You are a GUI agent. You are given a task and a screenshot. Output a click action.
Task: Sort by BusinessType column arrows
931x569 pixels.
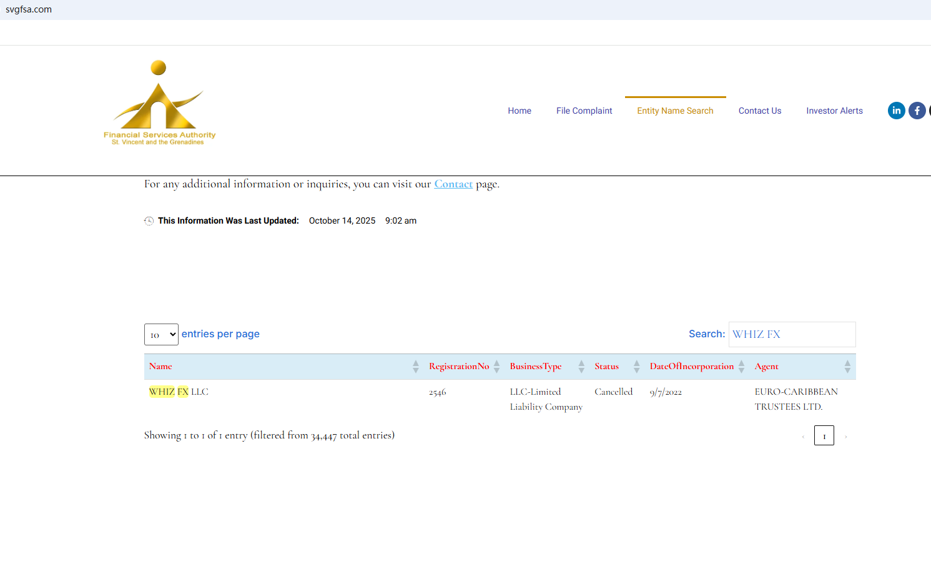tap(581, 367)
